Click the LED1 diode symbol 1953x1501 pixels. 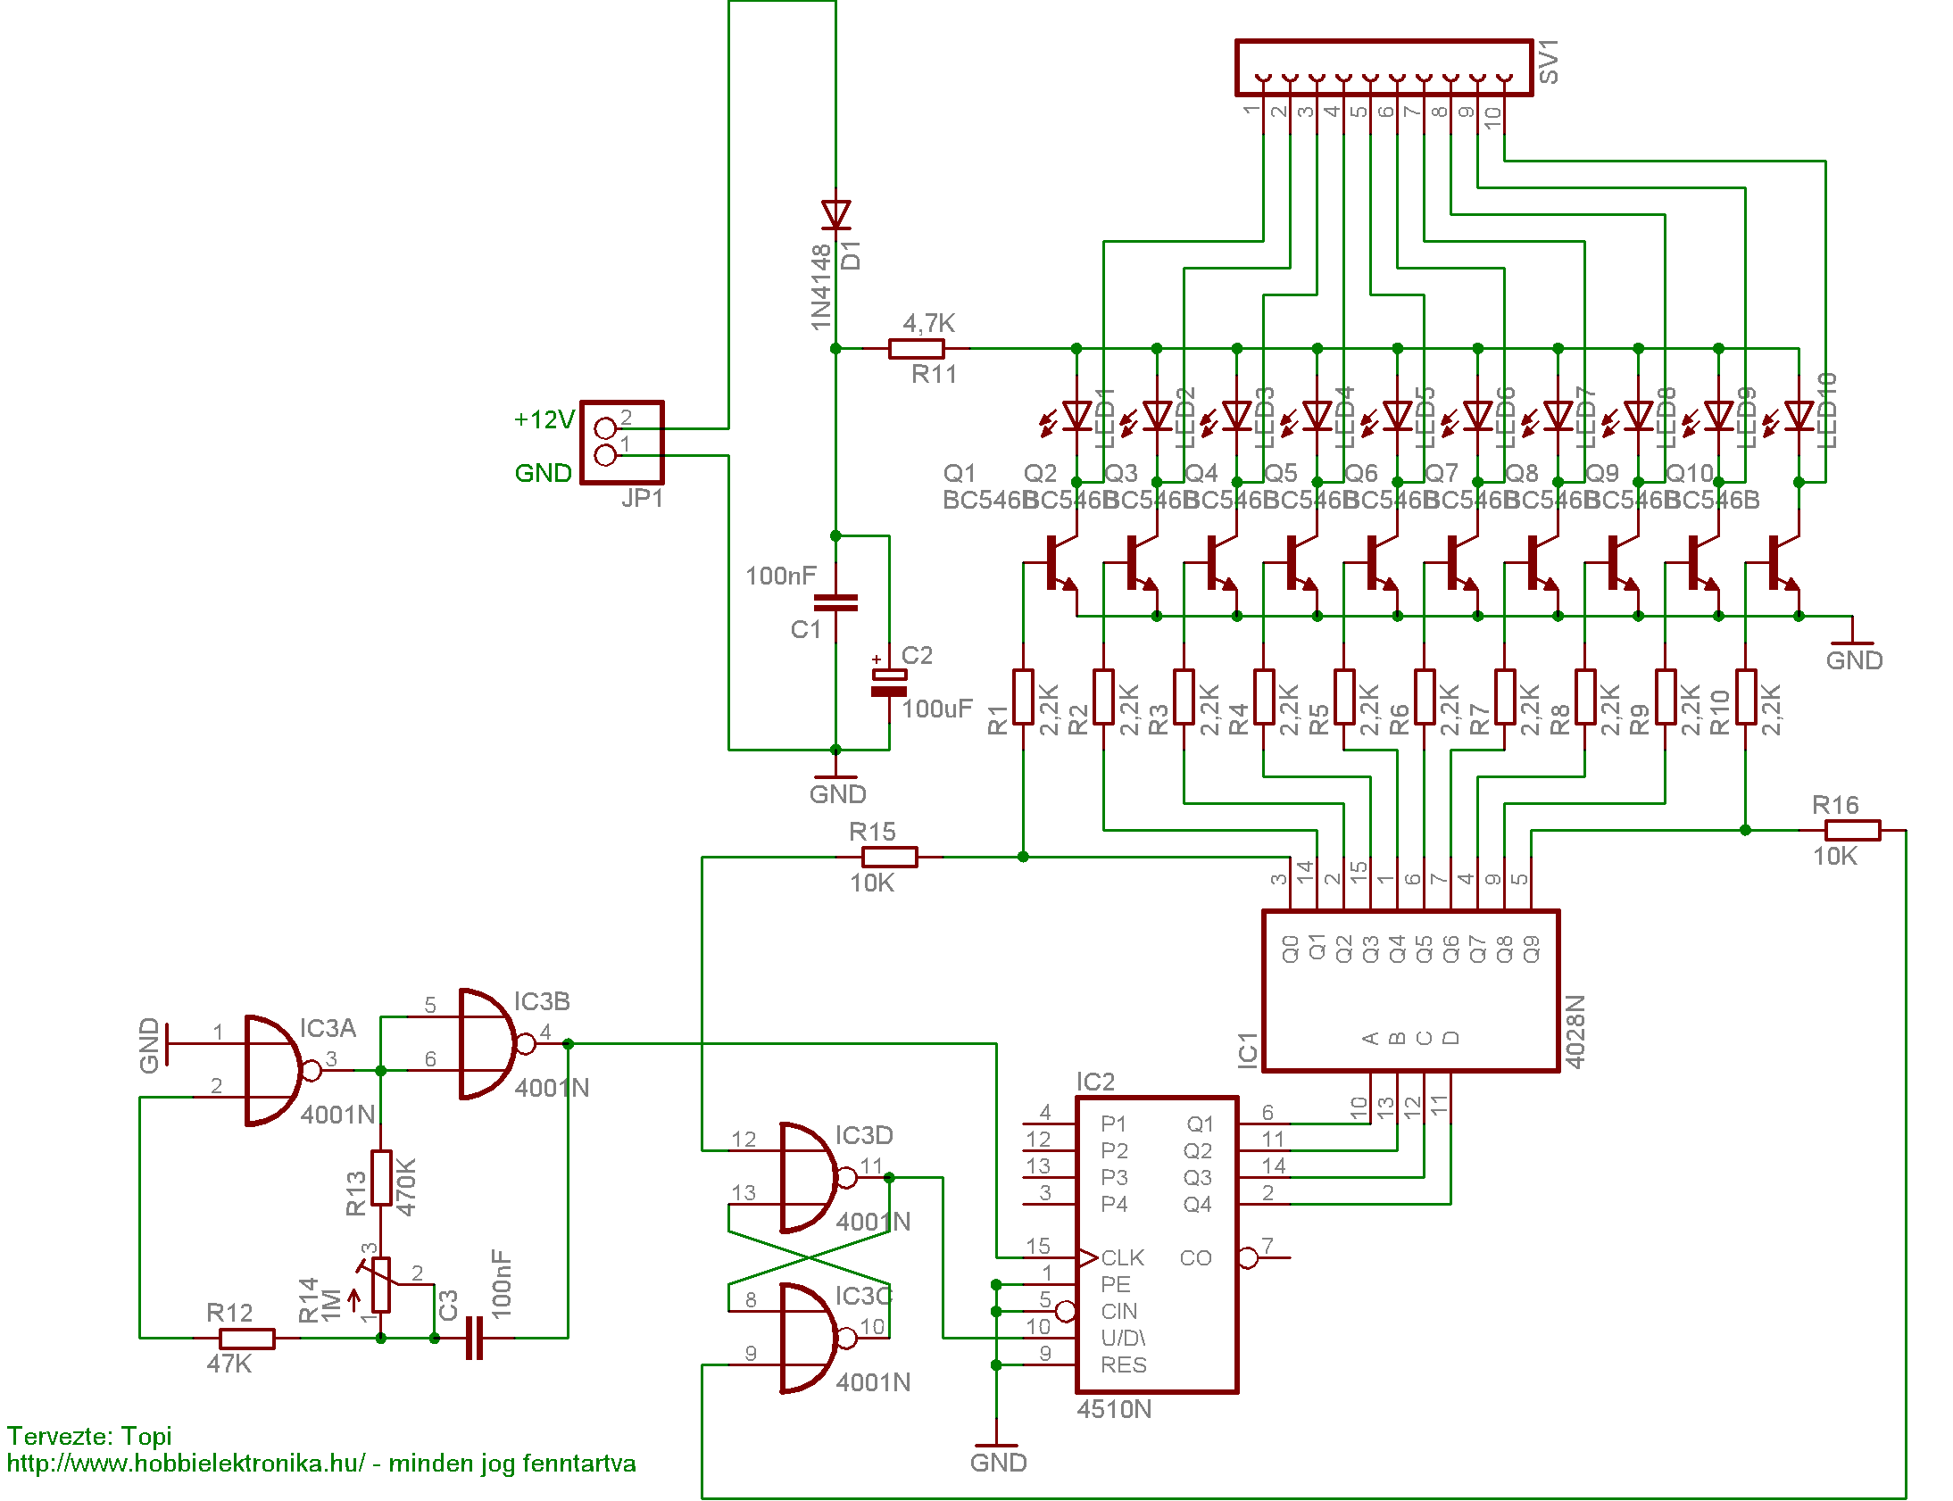1076,417
